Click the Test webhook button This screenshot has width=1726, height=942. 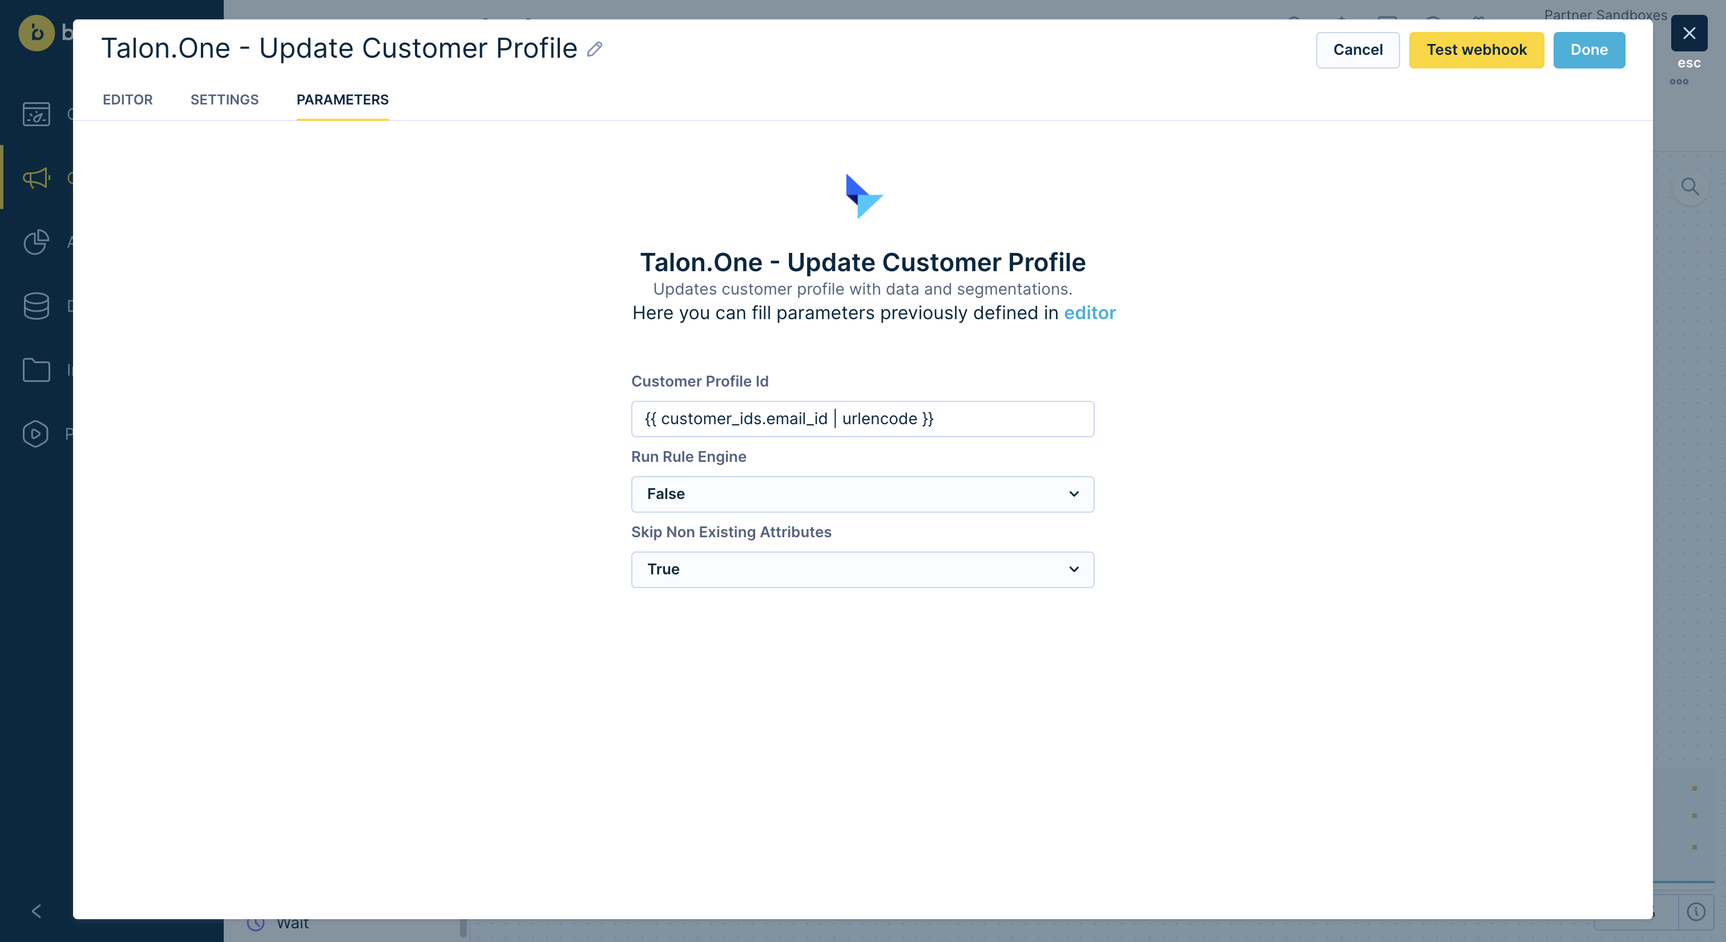(x=1476, y=50)
